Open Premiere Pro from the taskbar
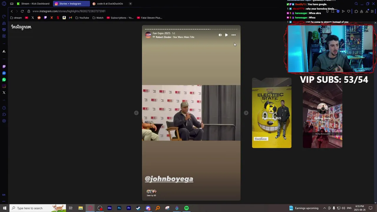377x212 pixels. [129, 208]
